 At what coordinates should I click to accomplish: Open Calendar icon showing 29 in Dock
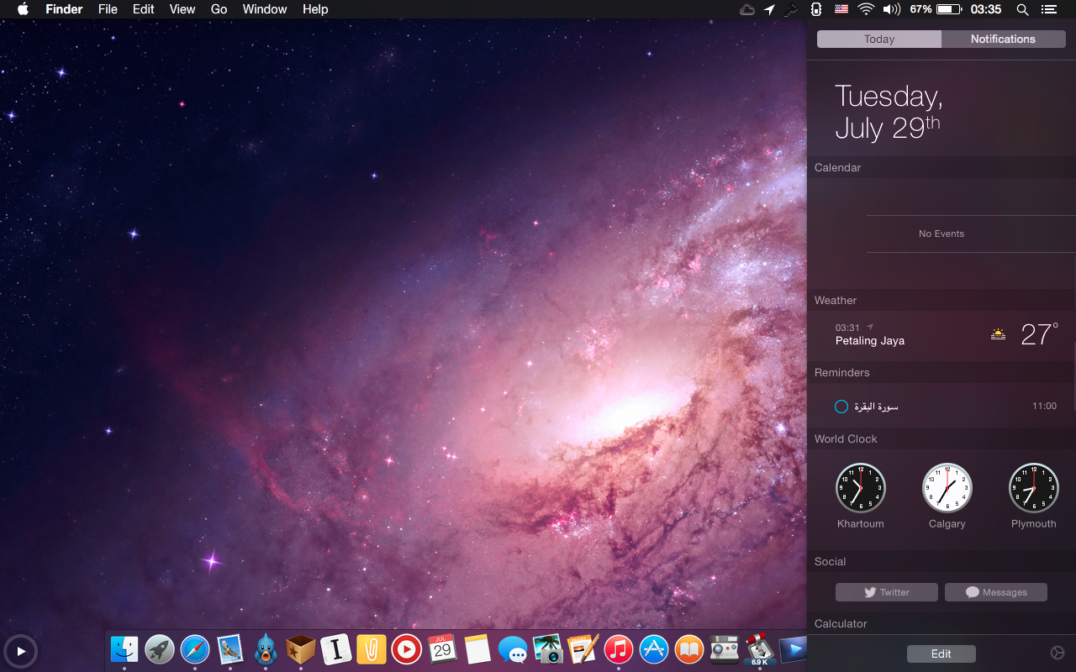(x=442, y=649)
